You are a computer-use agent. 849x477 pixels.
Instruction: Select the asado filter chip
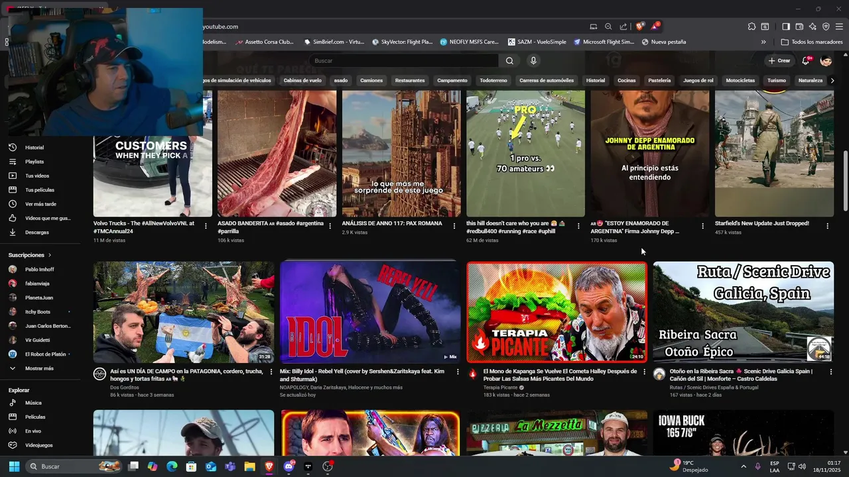[341, 80]
